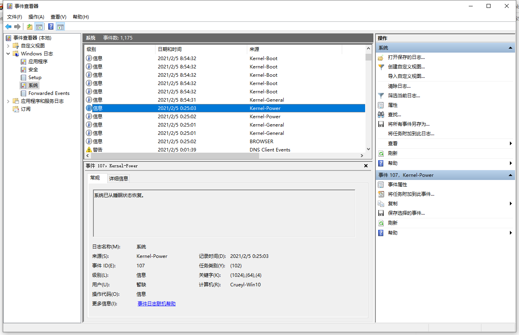The height and width of the screenshot is (335, 519).
Task: Select the 创建自定义视图 funnel icon
Action: pyautogui.click(x=381, y=67)
